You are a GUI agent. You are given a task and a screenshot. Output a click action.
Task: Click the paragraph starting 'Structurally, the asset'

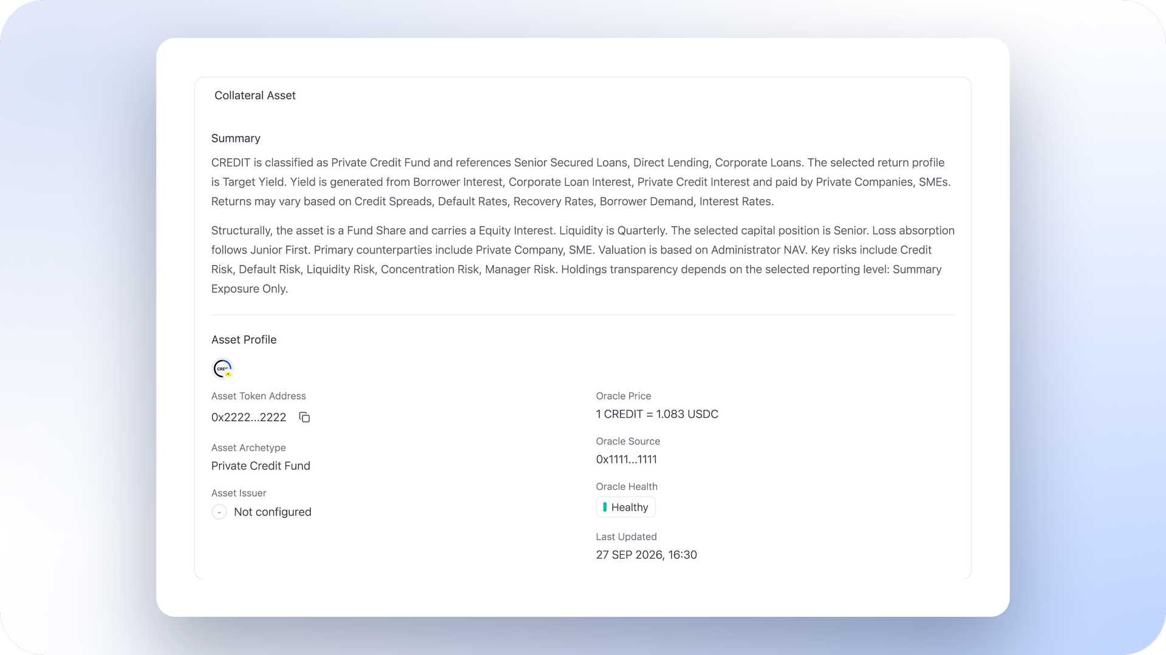[x=583, y=260]
